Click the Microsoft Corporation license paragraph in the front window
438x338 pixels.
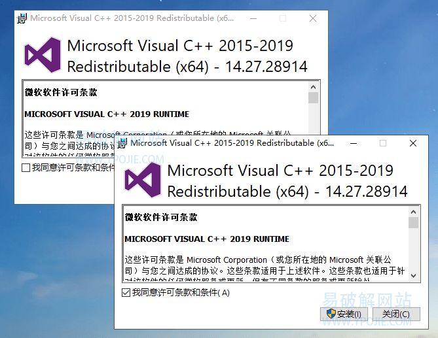point(265,268)
